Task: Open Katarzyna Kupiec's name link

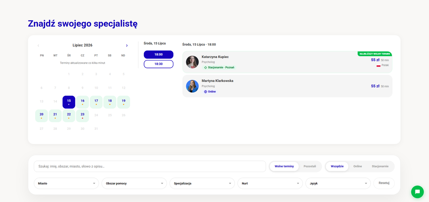Action: pyautogui.click(x=215, y=57)
